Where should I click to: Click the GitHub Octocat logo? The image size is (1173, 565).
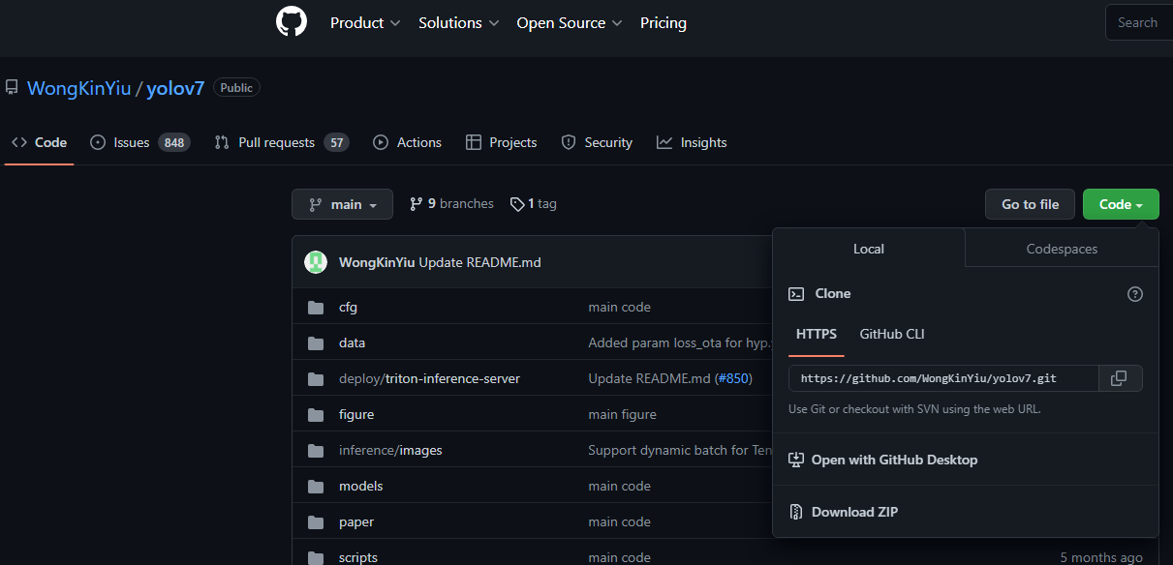[292, 22]
